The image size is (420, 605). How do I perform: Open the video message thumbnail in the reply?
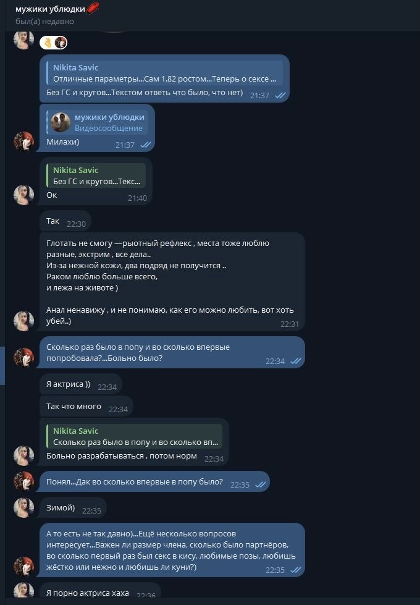coord(61,122)
